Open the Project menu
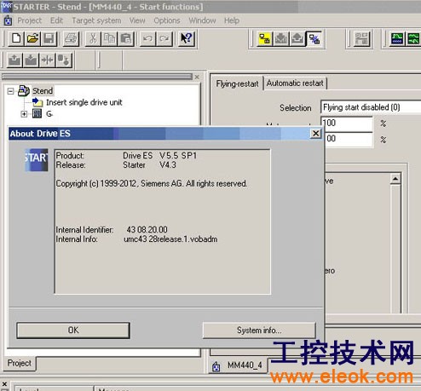The image size is (421, 391). [x=29, y=20]
